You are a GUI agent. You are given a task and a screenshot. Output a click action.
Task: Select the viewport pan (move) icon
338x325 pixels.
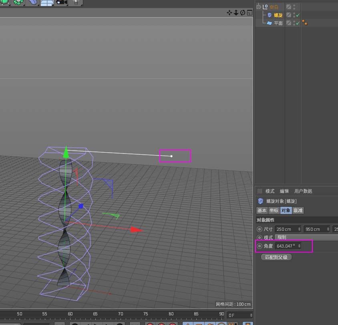(x=229, y=13)
